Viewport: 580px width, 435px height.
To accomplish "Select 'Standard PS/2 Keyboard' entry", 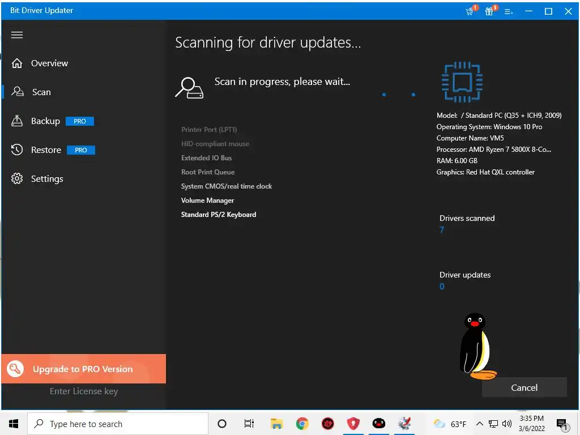I will (219, 215).
